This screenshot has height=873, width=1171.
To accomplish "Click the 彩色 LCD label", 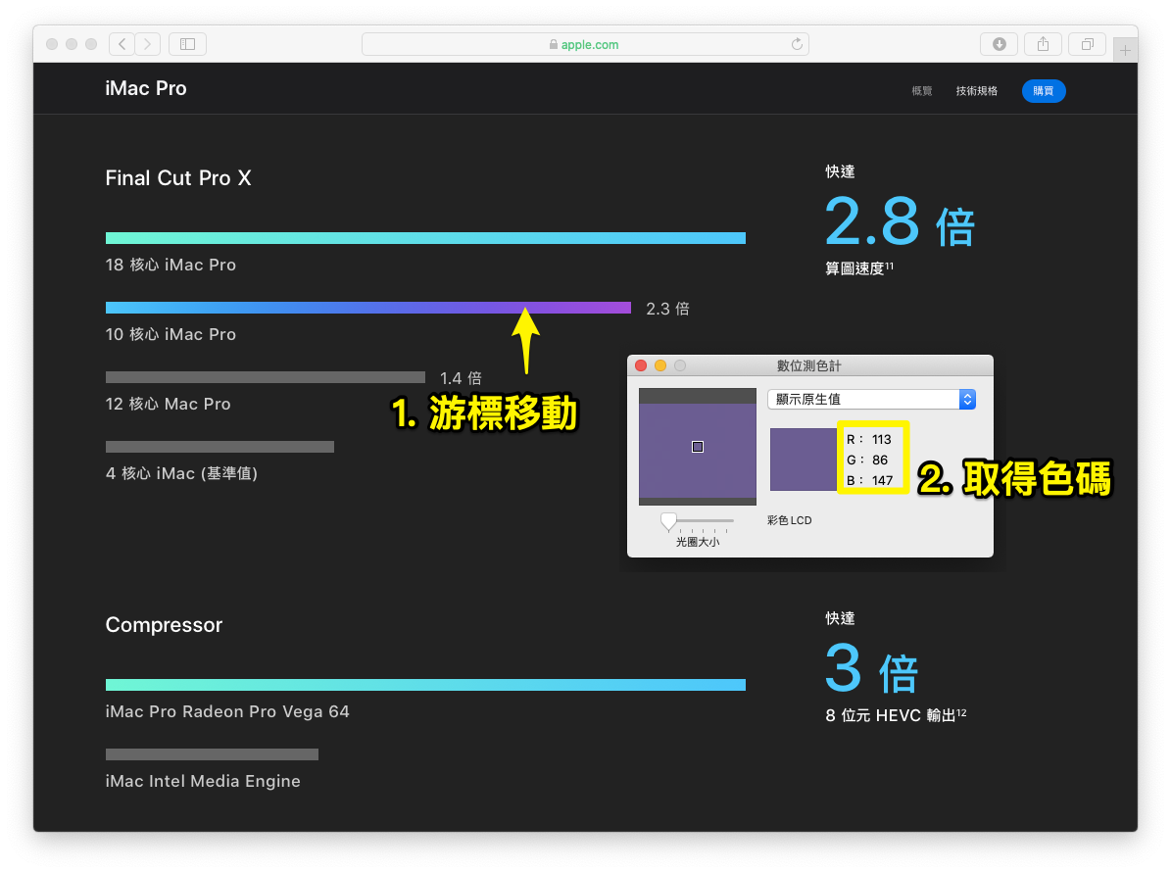I will tap(790, 519).
